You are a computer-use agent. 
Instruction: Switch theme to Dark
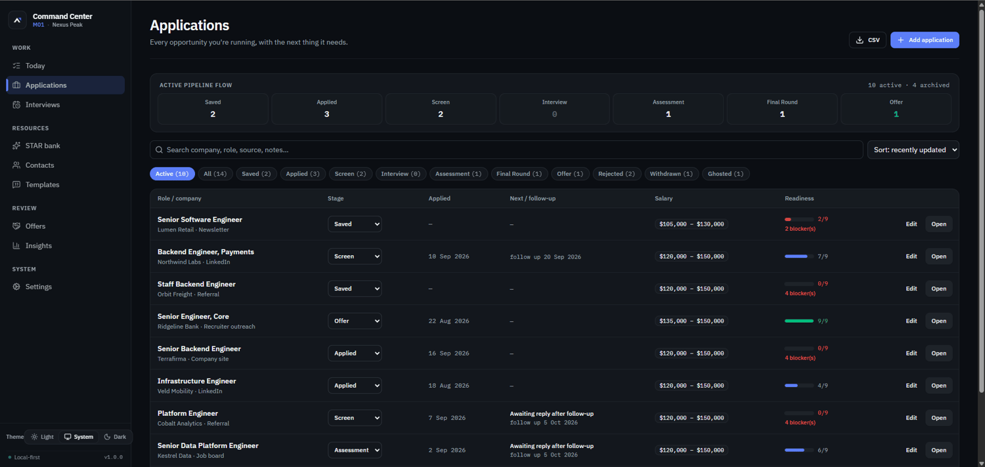(115, 437)
